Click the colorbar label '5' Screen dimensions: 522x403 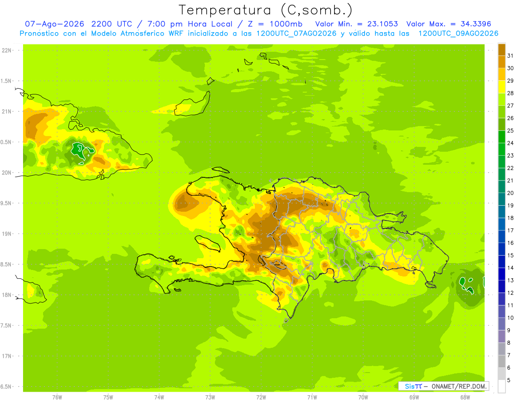click(509, 380)
